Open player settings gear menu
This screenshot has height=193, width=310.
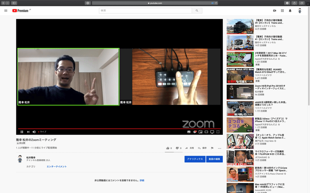click(x=195, y=132)
